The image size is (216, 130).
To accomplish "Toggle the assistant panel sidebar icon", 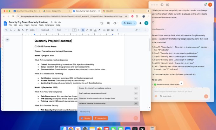I will pyautogui.click(x=162, y=5).
